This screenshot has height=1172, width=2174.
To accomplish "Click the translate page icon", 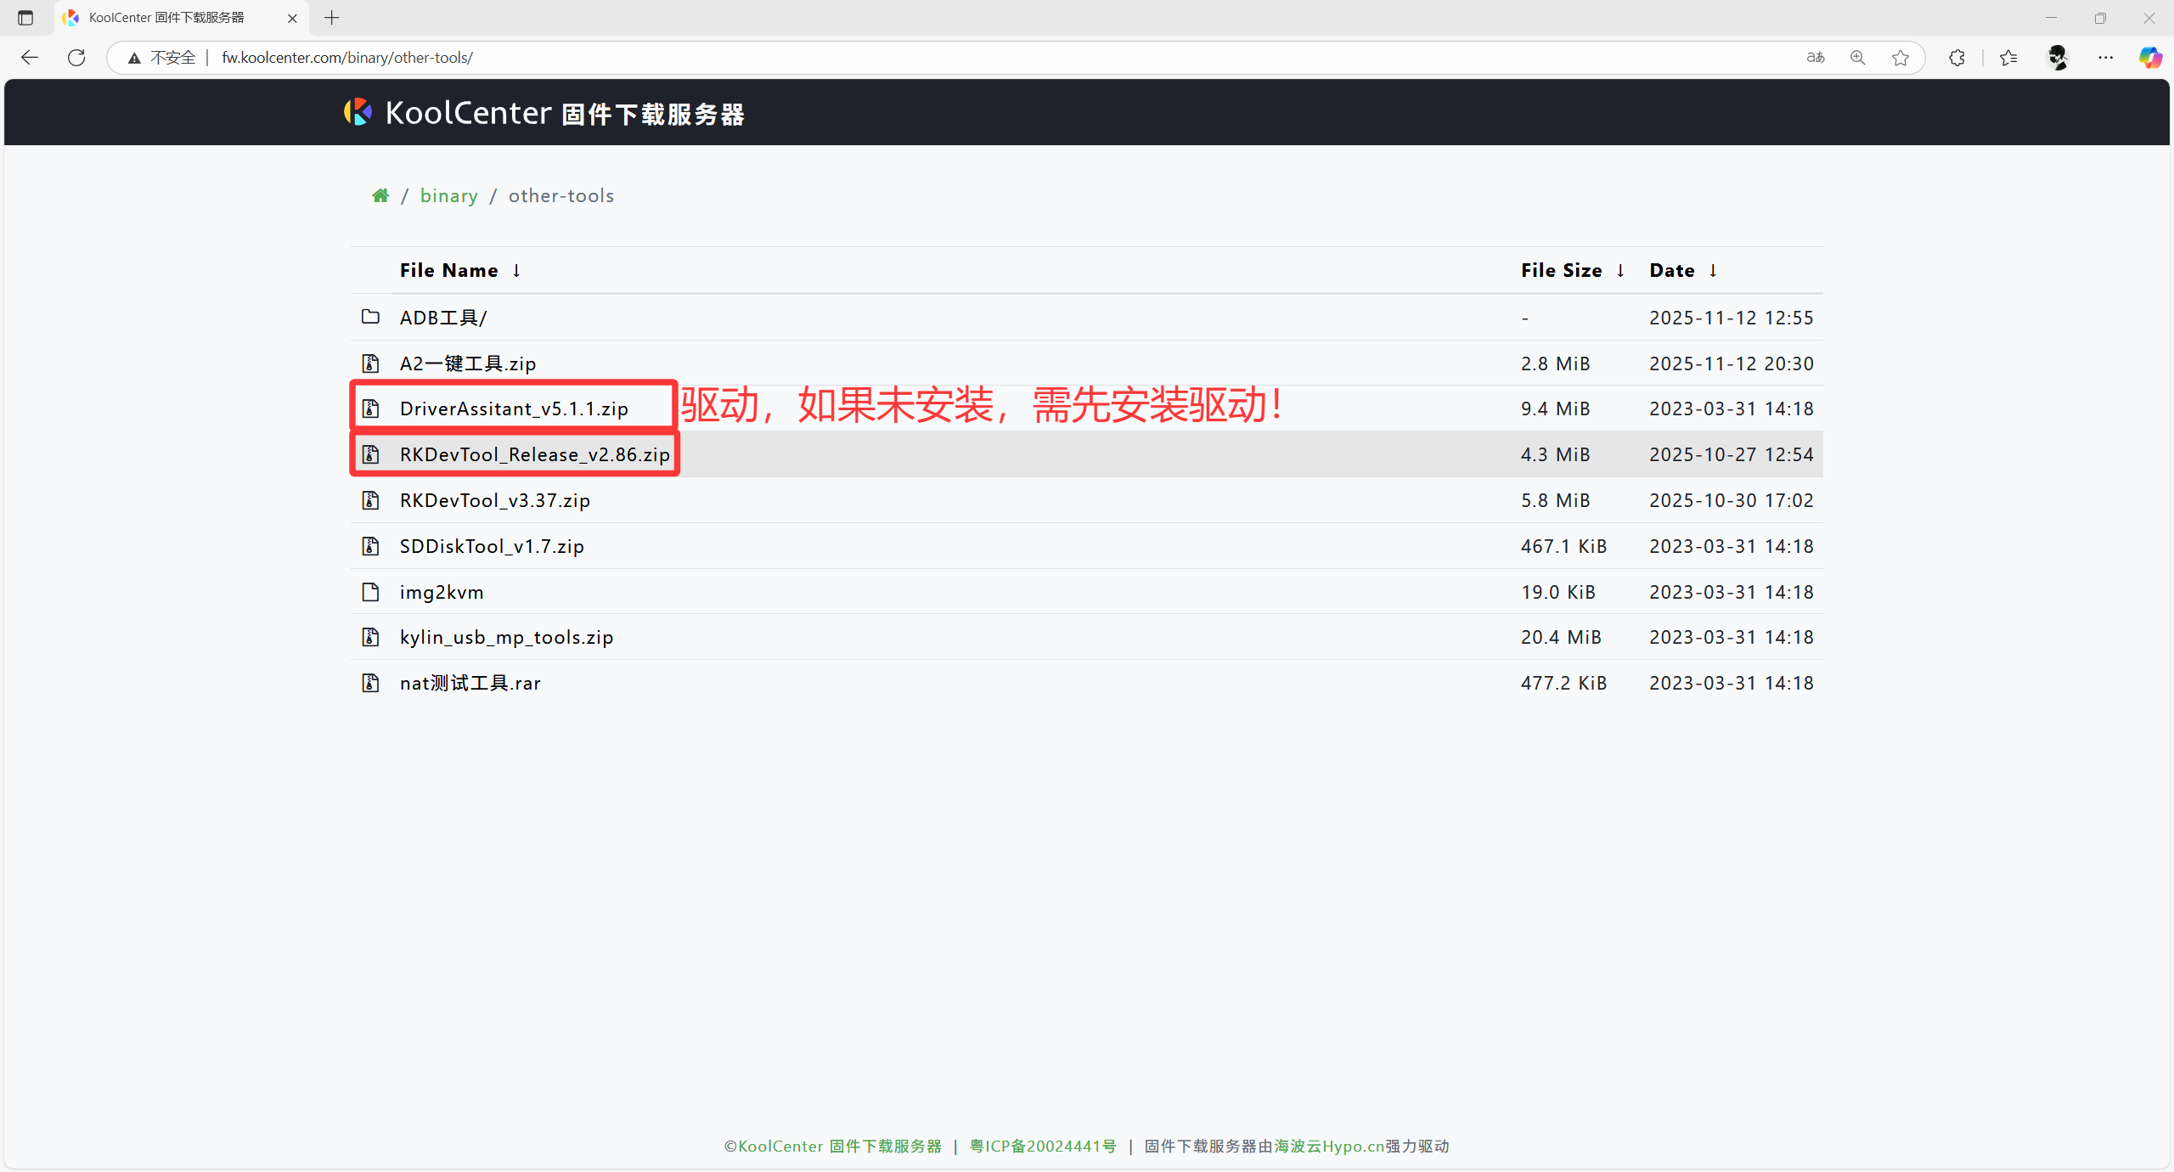I will pos(1816,58).
